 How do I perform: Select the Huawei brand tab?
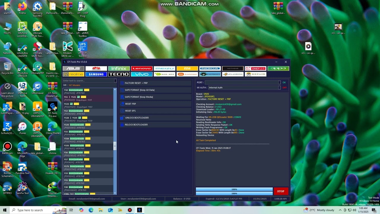[x=96, y=68]
